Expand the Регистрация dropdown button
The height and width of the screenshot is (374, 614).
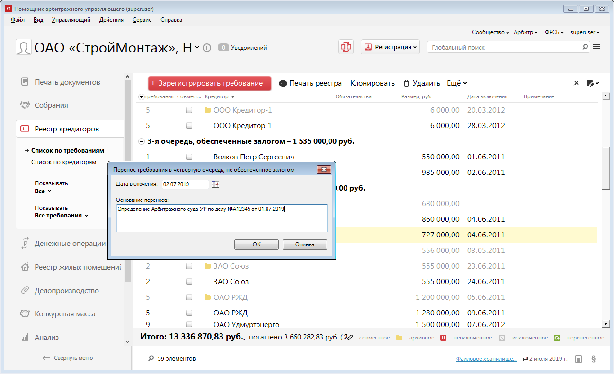point(391,47)
